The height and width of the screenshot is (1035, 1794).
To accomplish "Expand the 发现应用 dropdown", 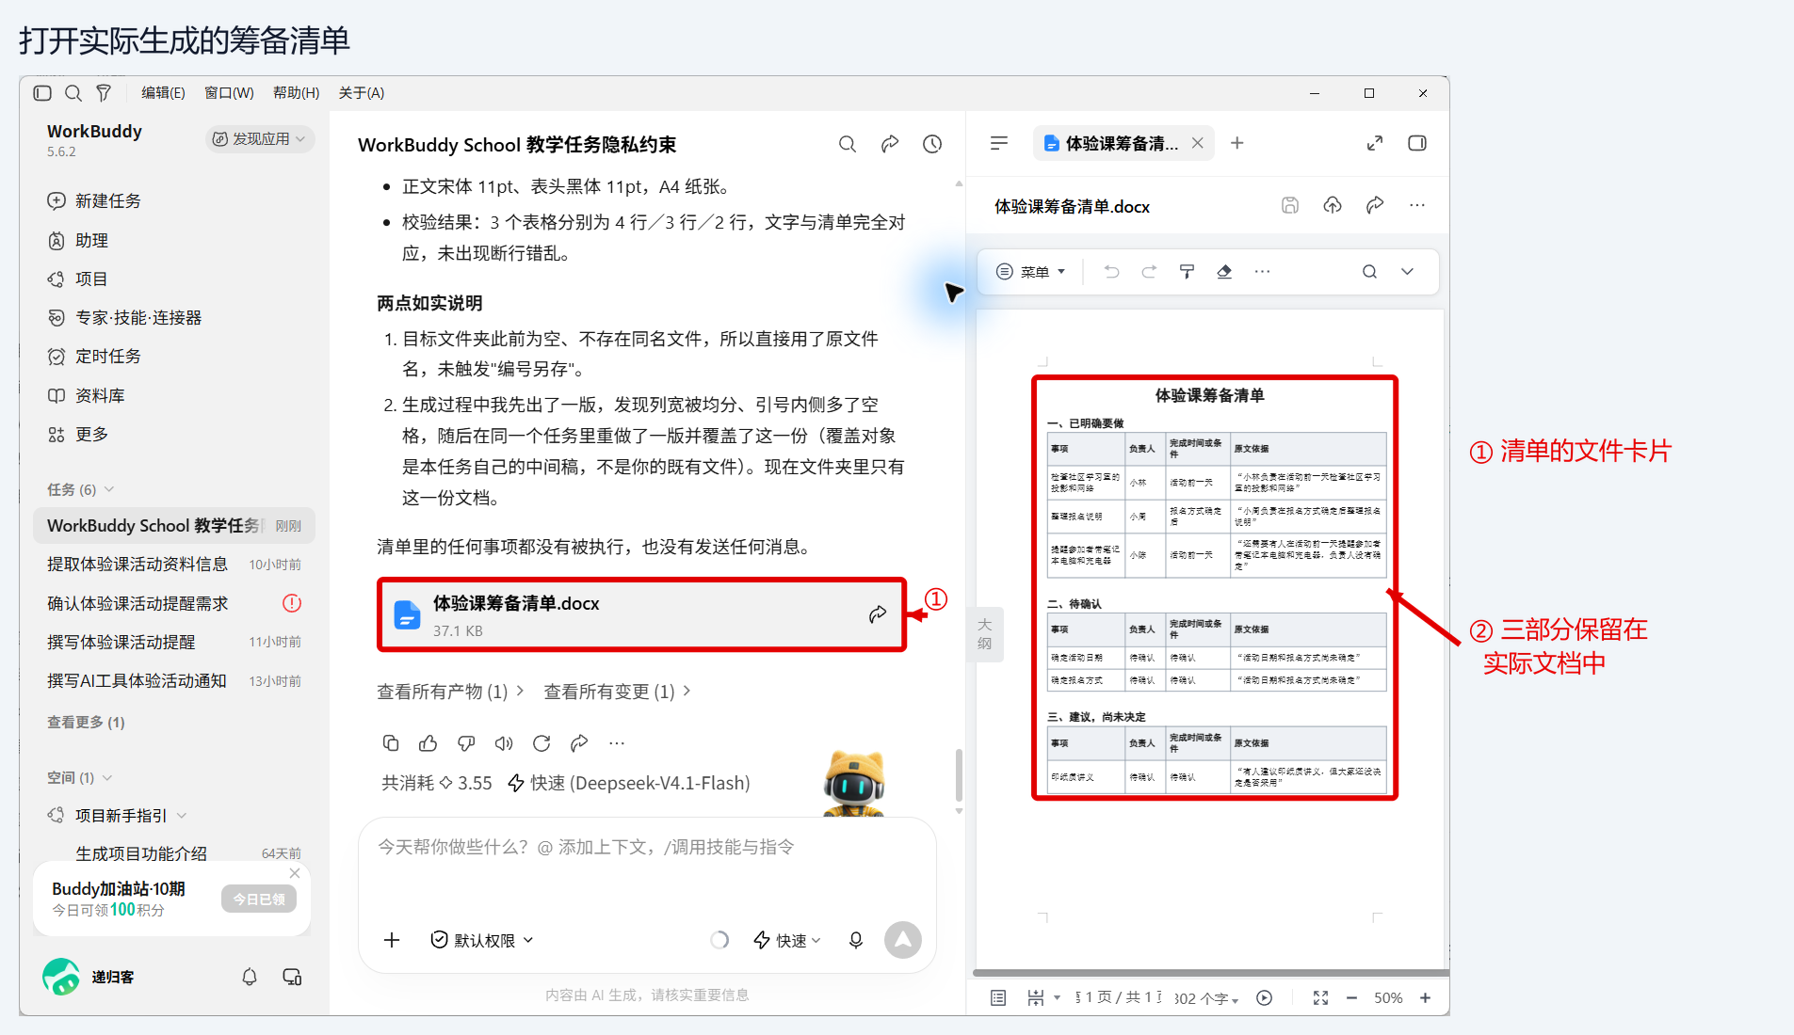I will coord(259,139).
